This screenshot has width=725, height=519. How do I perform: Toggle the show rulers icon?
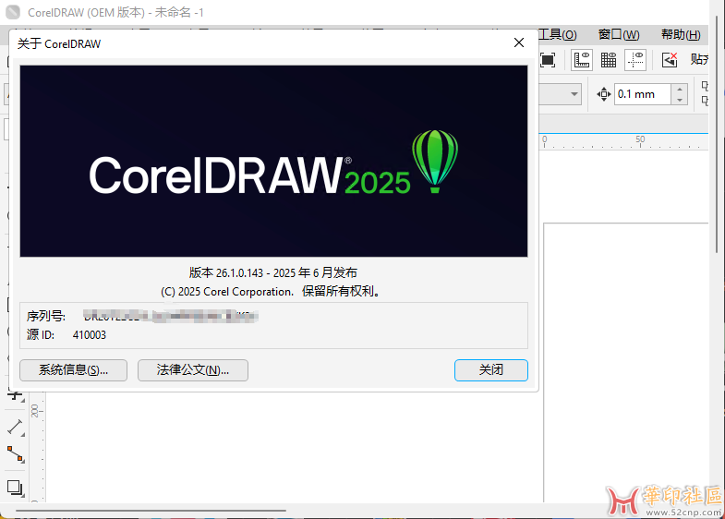pos(582,60)
